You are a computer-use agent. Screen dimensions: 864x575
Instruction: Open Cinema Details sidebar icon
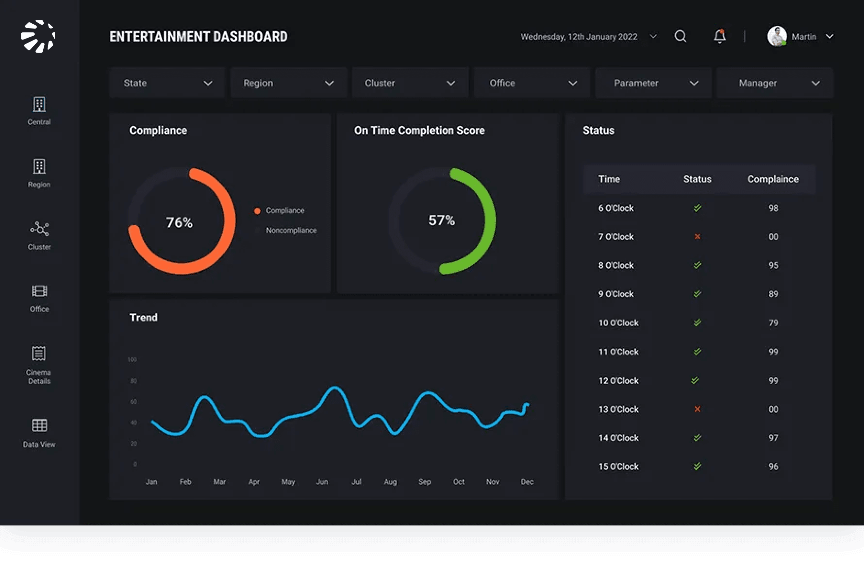39,354
